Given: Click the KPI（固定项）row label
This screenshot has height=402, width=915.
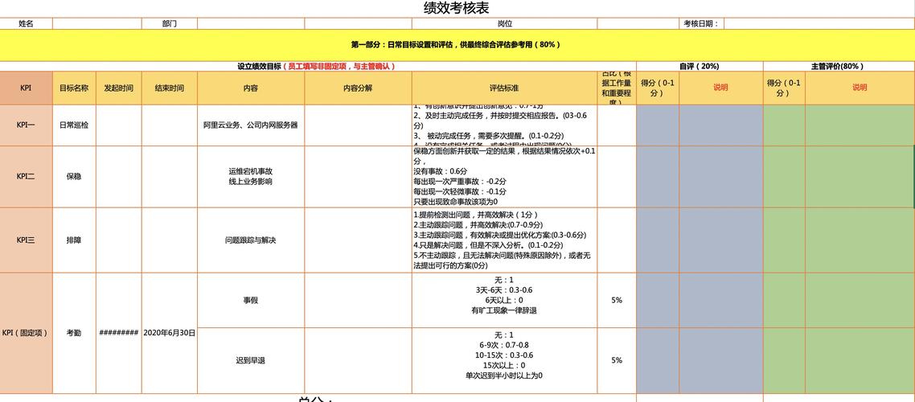Looking at the screenshot, I should click(x=27, y=333).
